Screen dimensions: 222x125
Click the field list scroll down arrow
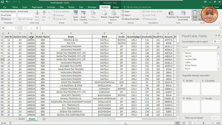point(218,69)
